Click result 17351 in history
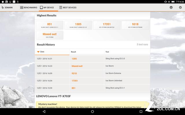Image resolution: width=185 pixels, height=115 pixels. click(75, 81)
